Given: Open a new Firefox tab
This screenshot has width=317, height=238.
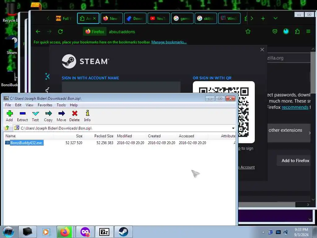Looking at the screenshot, I should pyautogui.click(x=263, y=18).
